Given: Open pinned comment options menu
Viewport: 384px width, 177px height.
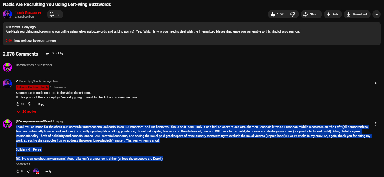Looking at the screenshot, I should click(376, 84).
